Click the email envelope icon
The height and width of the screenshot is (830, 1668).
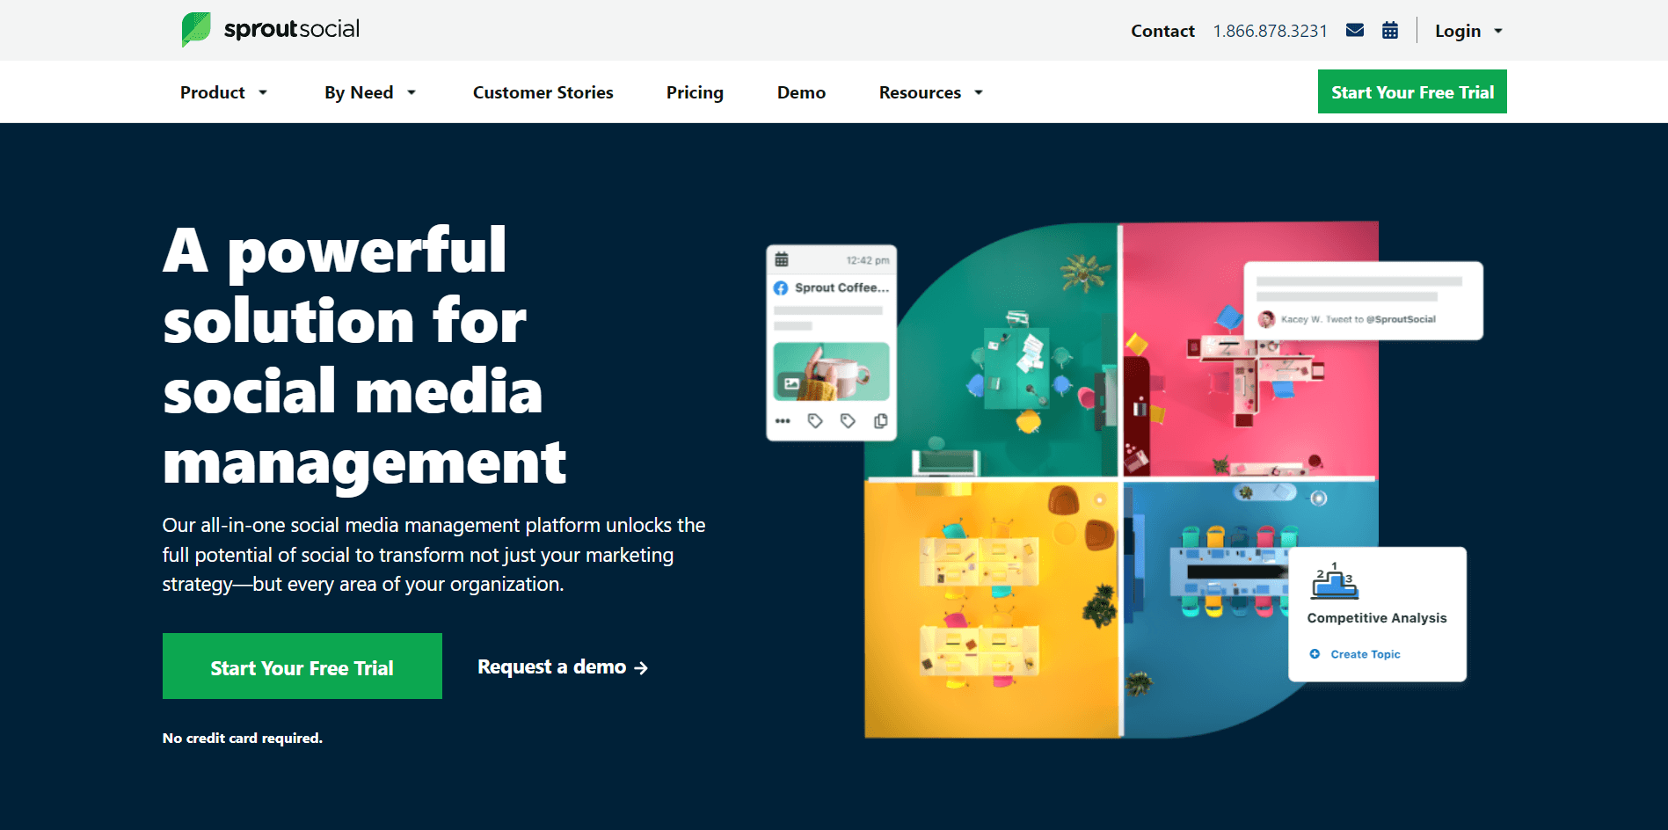coord(1355,31)
